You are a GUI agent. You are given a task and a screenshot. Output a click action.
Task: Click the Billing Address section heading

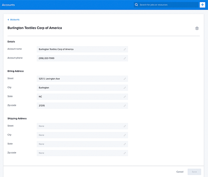(x=15, y=71)
